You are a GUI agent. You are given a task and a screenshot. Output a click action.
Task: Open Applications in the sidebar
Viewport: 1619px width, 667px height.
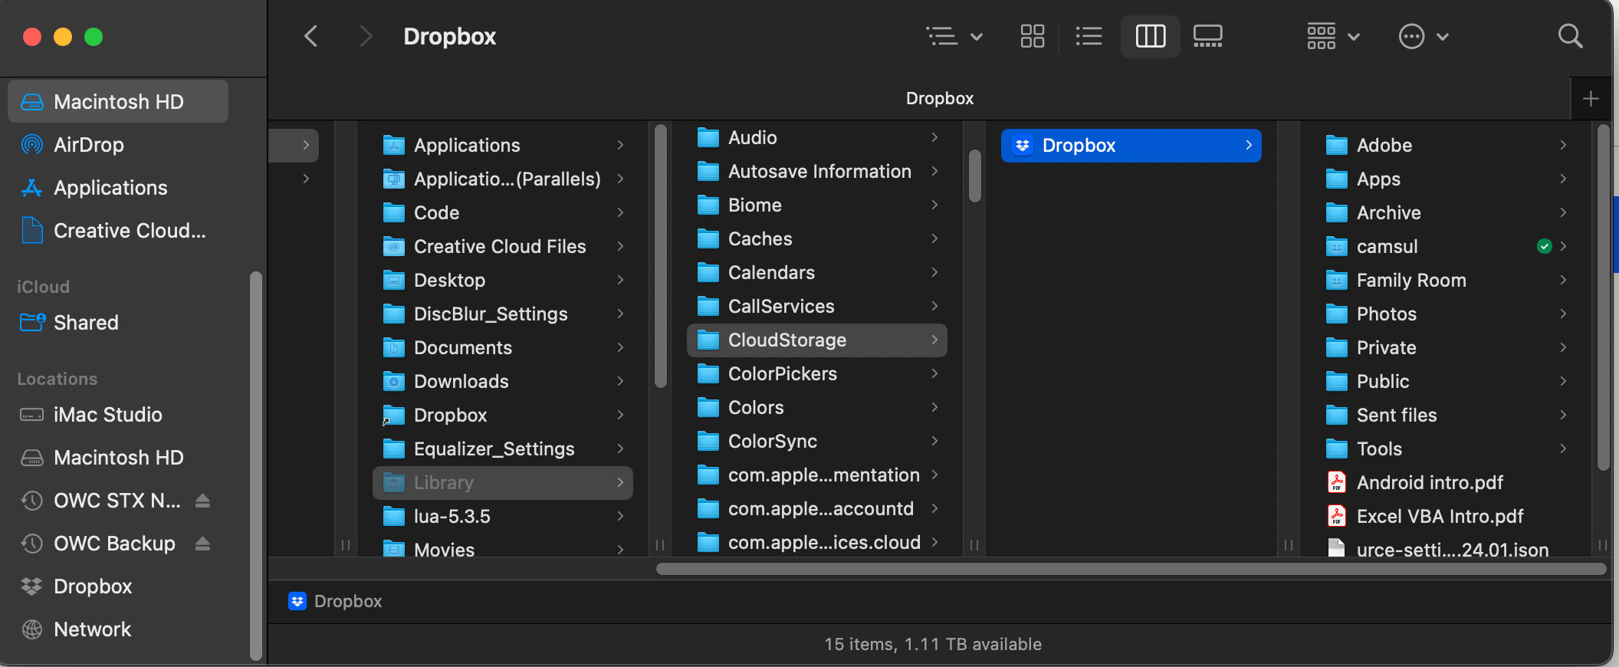(118, 187)
